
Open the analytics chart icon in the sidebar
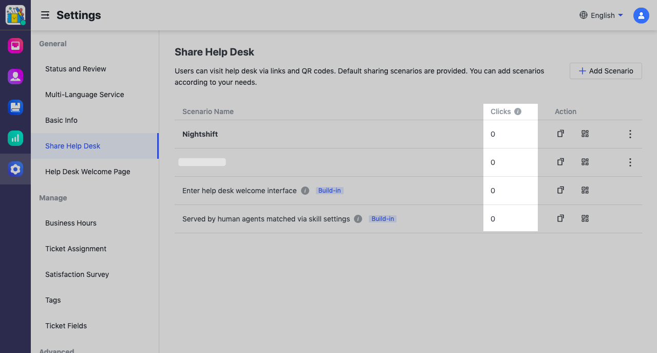(15, 138)
